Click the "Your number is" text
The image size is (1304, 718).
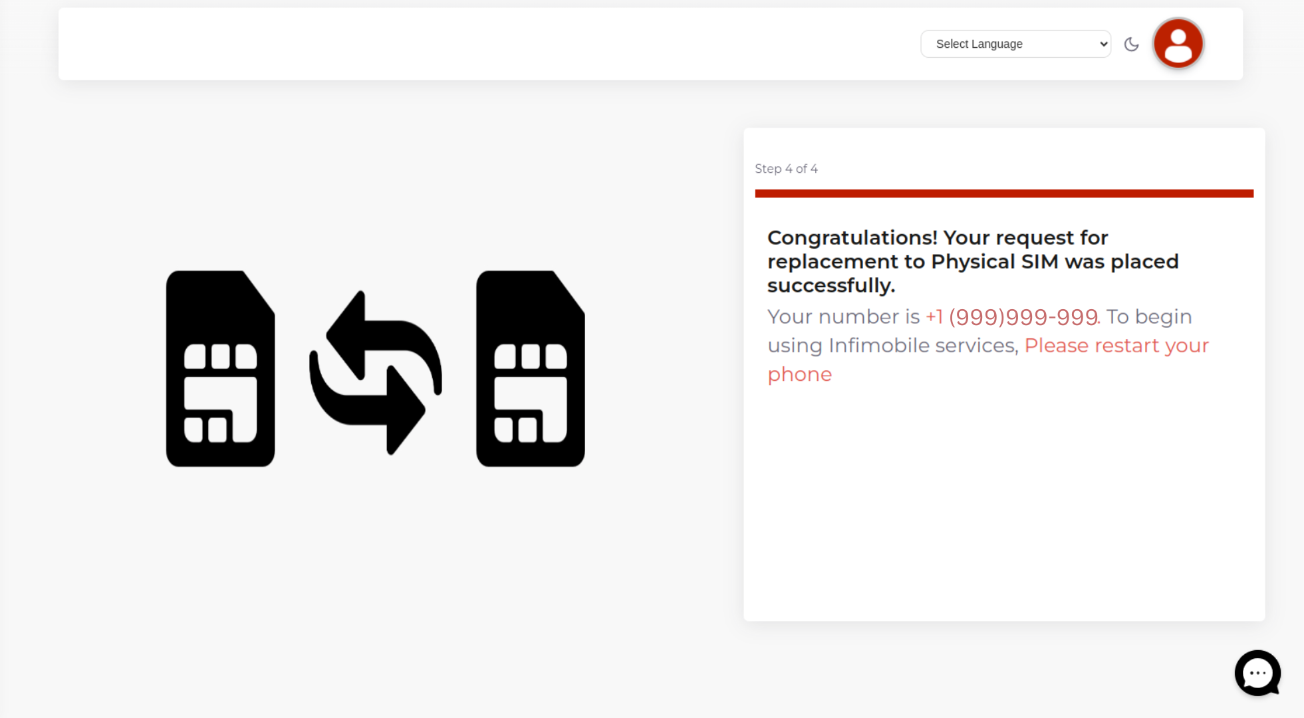click(x=843, y=317)
